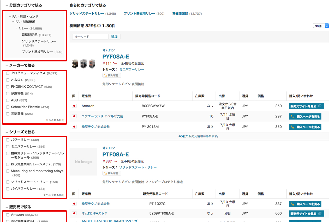Viewport: 334px width, 222px height.
Task: Tick the PHOENIX CONTACT checkbox
Action: pos(8,87)
